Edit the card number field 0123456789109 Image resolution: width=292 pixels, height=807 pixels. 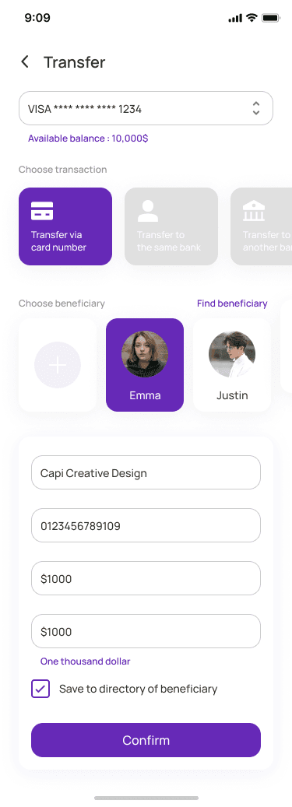(146, 525)
